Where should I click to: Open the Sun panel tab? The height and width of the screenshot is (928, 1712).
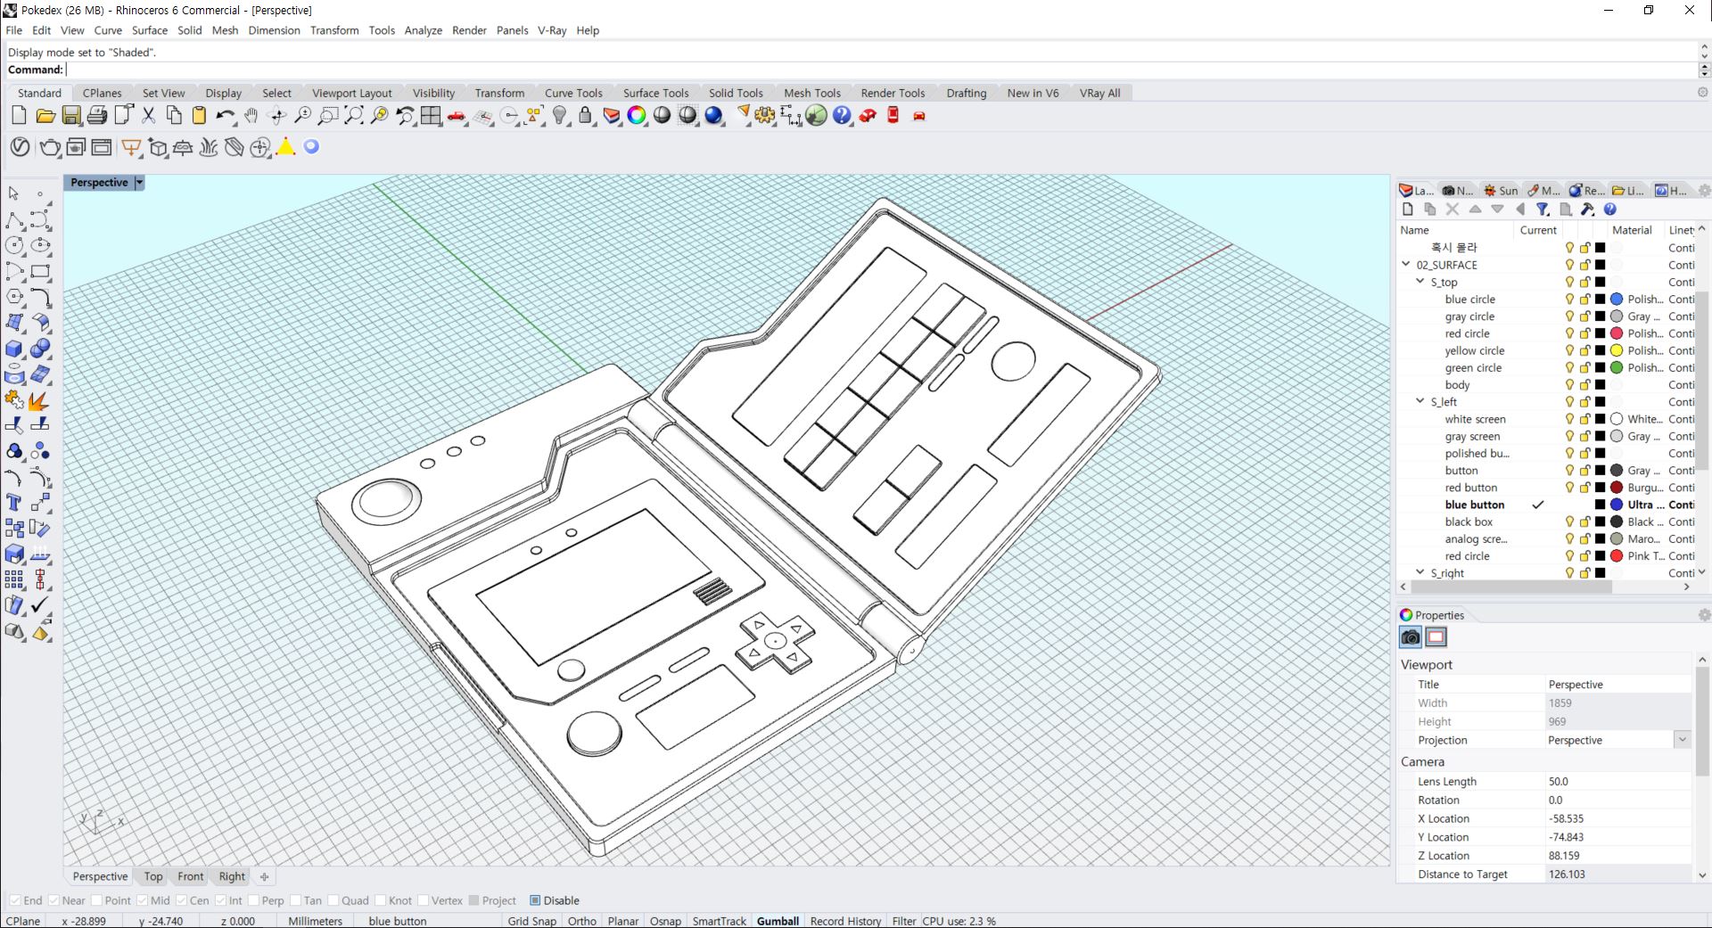pos(1501,191)
